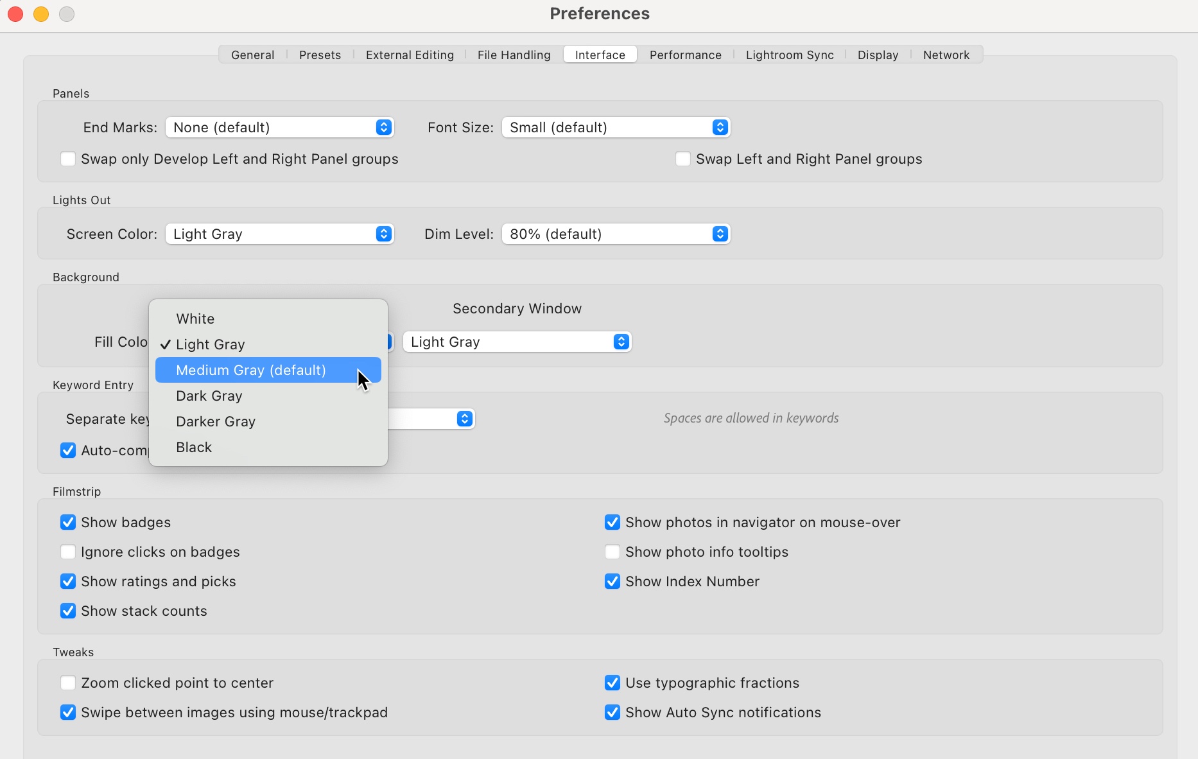Enable Ignore clicks on badges

[x=68, y=552]
